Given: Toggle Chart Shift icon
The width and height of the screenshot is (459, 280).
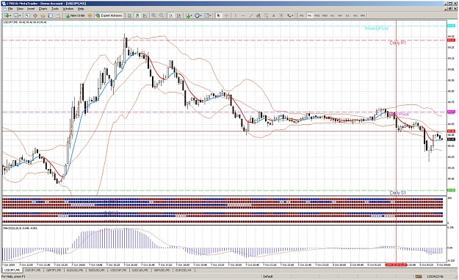Looking at the screenshot, I should pyautogui.click(x=178, y=15).
